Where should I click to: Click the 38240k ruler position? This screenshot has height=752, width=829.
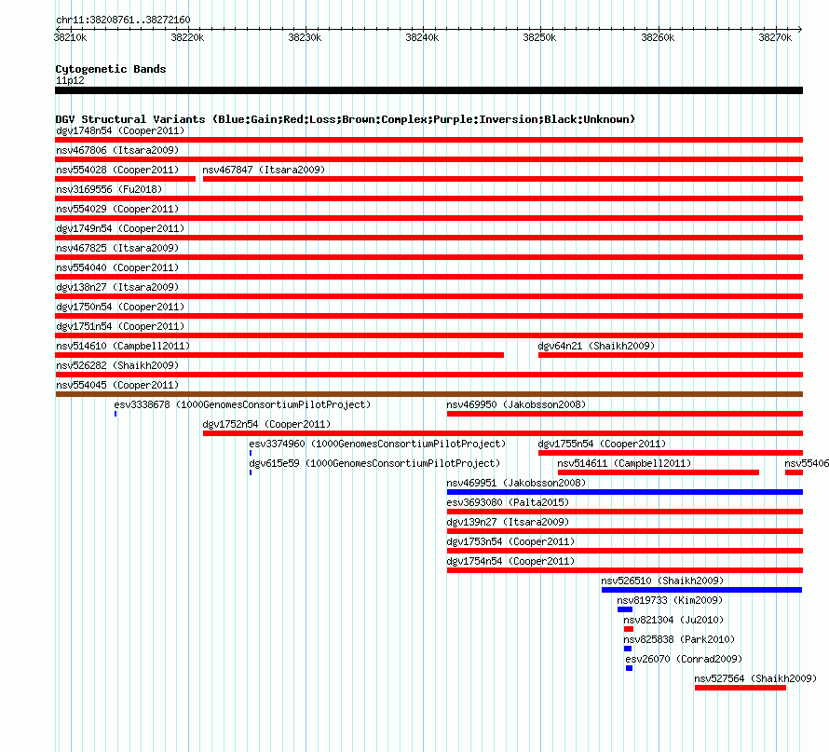[x=422, y=37]
